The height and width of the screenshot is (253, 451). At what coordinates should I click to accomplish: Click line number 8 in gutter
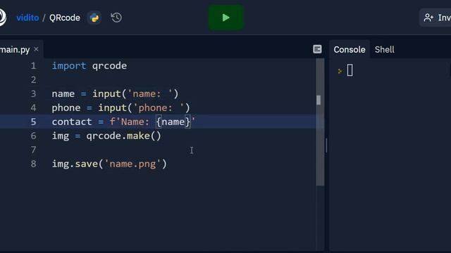(x=33, y=164)
